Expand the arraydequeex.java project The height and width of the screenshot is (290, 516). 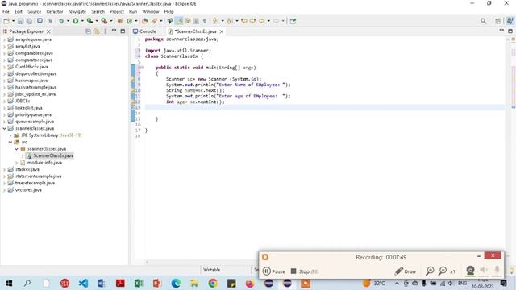point(4,39)
